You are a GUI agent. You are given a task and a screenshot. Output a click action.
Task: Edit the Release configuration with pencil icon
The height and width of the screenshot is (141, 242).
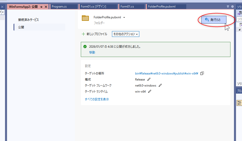click(149, 79)
